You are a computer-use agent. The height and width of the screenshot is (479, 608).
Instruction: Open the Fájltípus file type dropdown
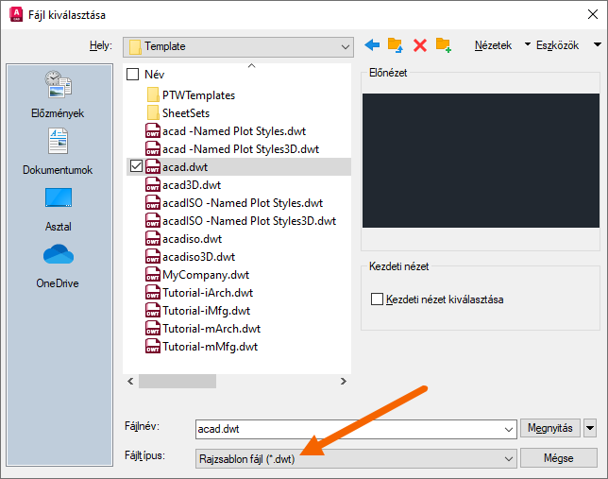click(508, 459)
